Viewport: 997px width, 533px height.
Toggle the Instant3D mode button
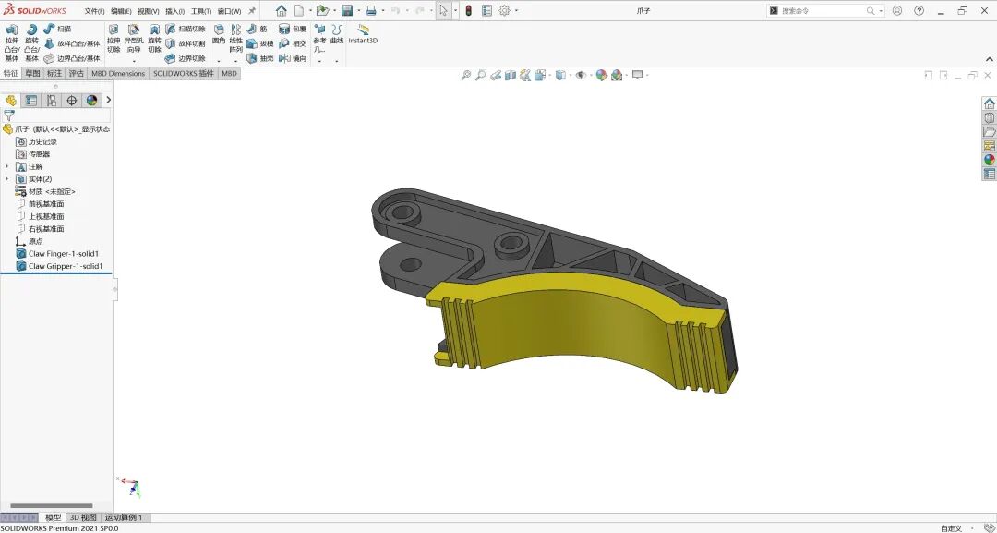tap(363, 34)
